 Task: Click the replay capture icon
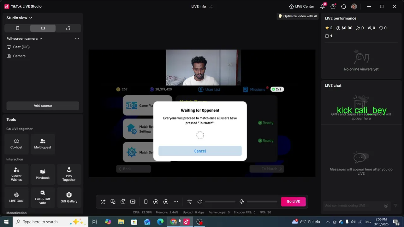[x=166, y=202]
